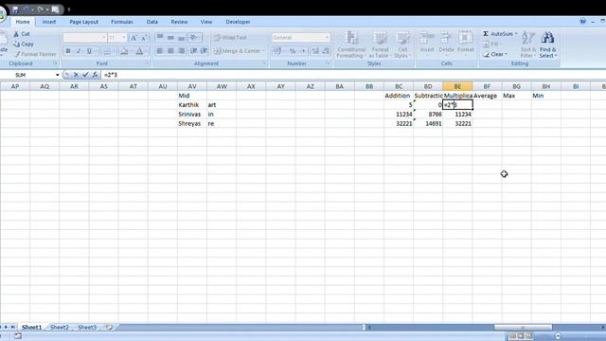Click the Percent Style icon

pyautogui.click(x=293, y=50)
